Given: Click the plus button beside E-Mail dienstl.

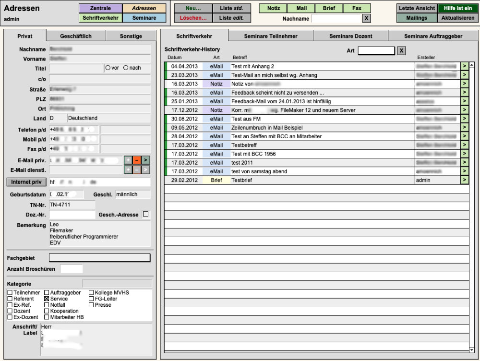Looking at the screenshot, I should (x=128, y=169).
